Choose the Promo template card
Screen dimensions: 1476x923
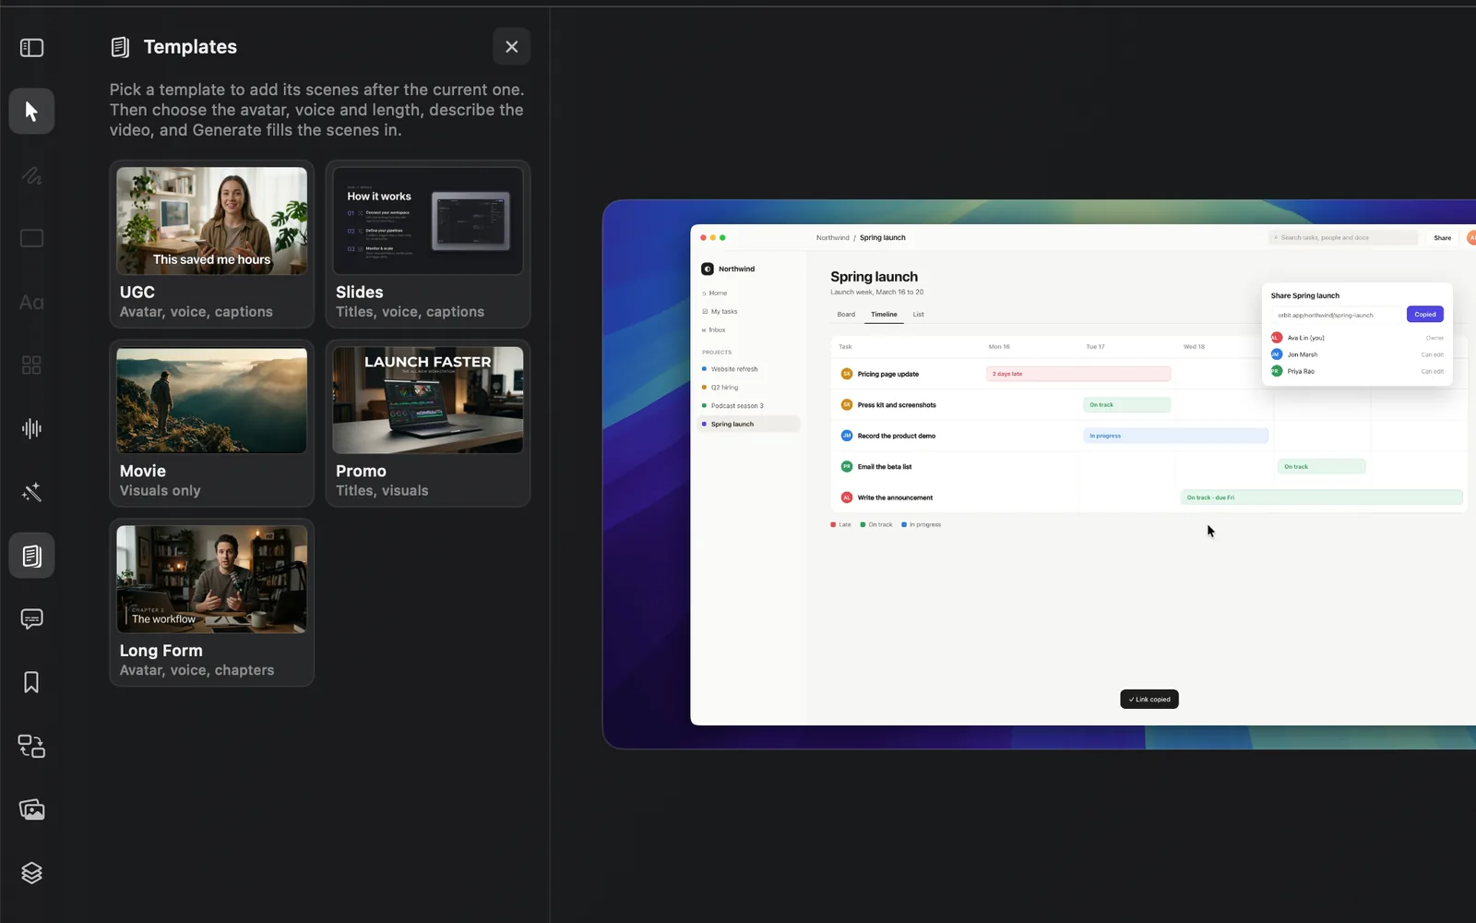tap(428, 423)
